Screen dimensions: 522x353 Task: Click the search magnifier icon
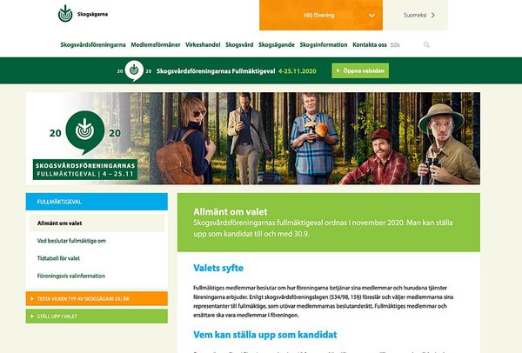426,44
